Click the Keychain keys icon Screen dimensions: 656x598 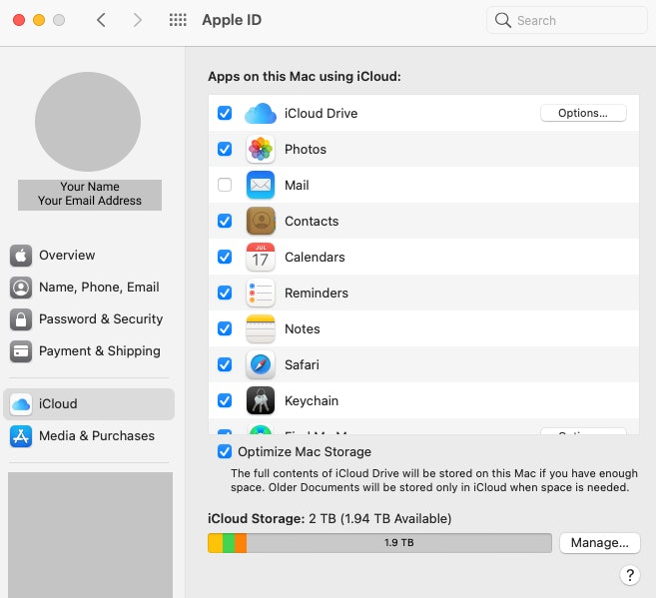coord(261,400)
